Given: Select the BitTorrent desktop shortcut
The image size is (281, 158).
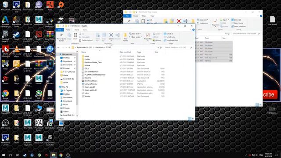Looking at the screenshot, I should pos(39,6).
